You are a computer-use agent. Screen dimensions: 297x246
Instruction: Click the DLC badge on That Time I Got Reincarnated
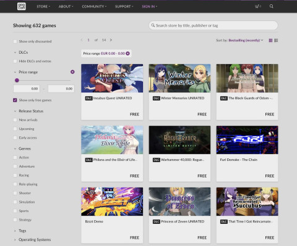tap(224, 221)
